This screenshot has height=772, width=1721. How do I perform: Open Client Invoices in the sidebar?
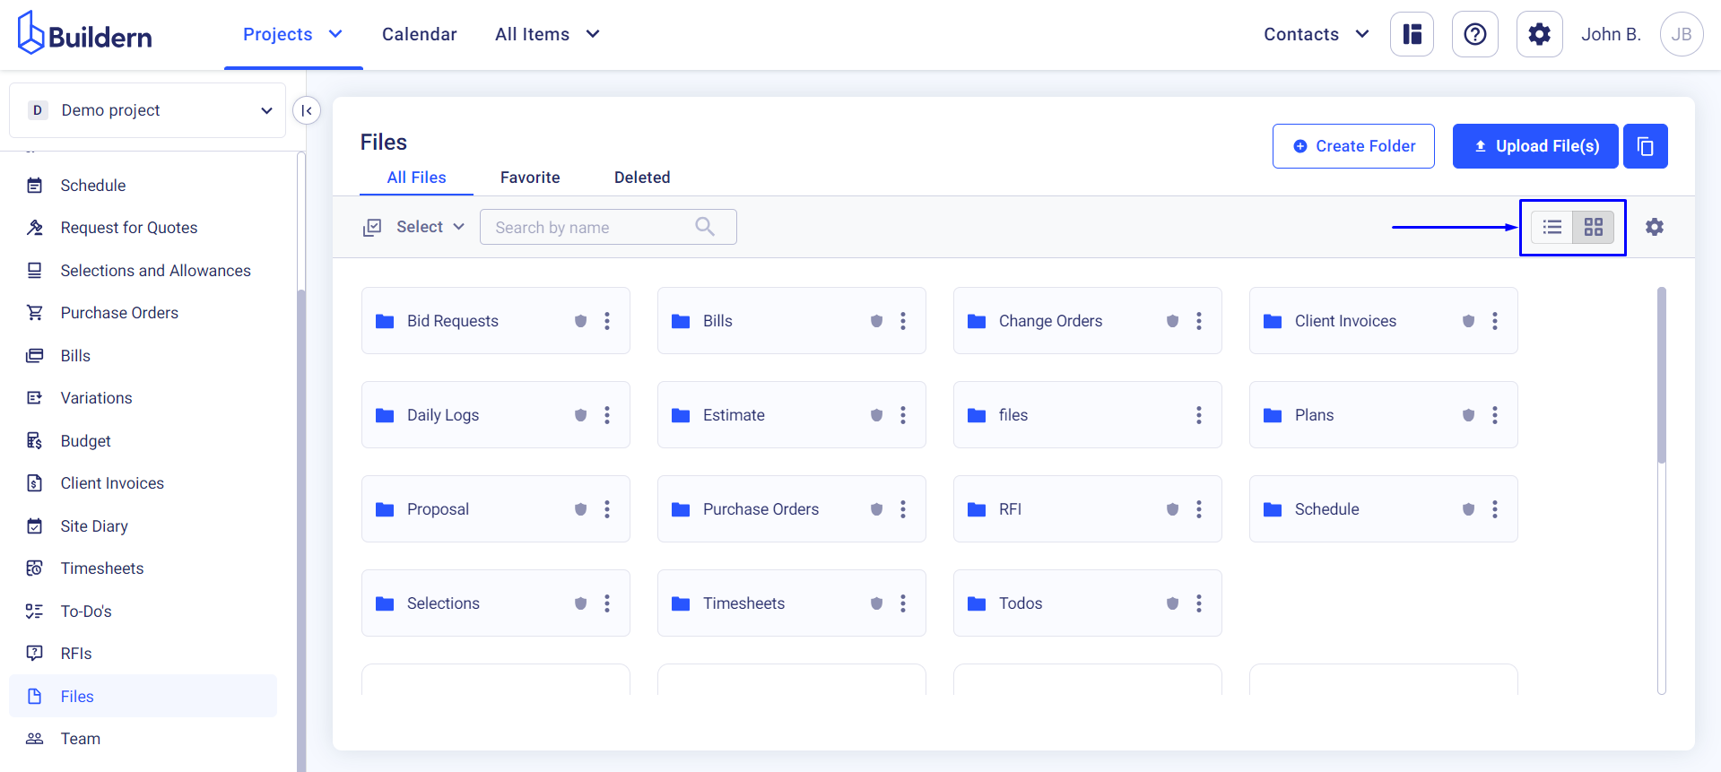(143, 483)
